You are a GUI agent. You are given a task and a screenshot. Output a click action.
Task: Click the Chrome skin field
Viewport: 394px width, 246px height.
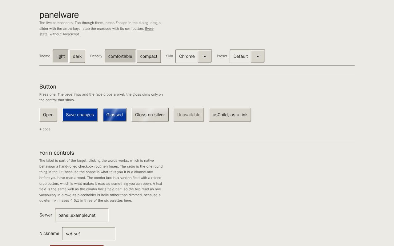187,56
